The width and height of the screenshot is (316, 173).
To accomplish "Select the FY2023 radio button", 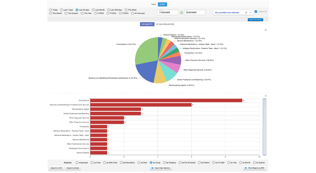I will click(96, 13).
